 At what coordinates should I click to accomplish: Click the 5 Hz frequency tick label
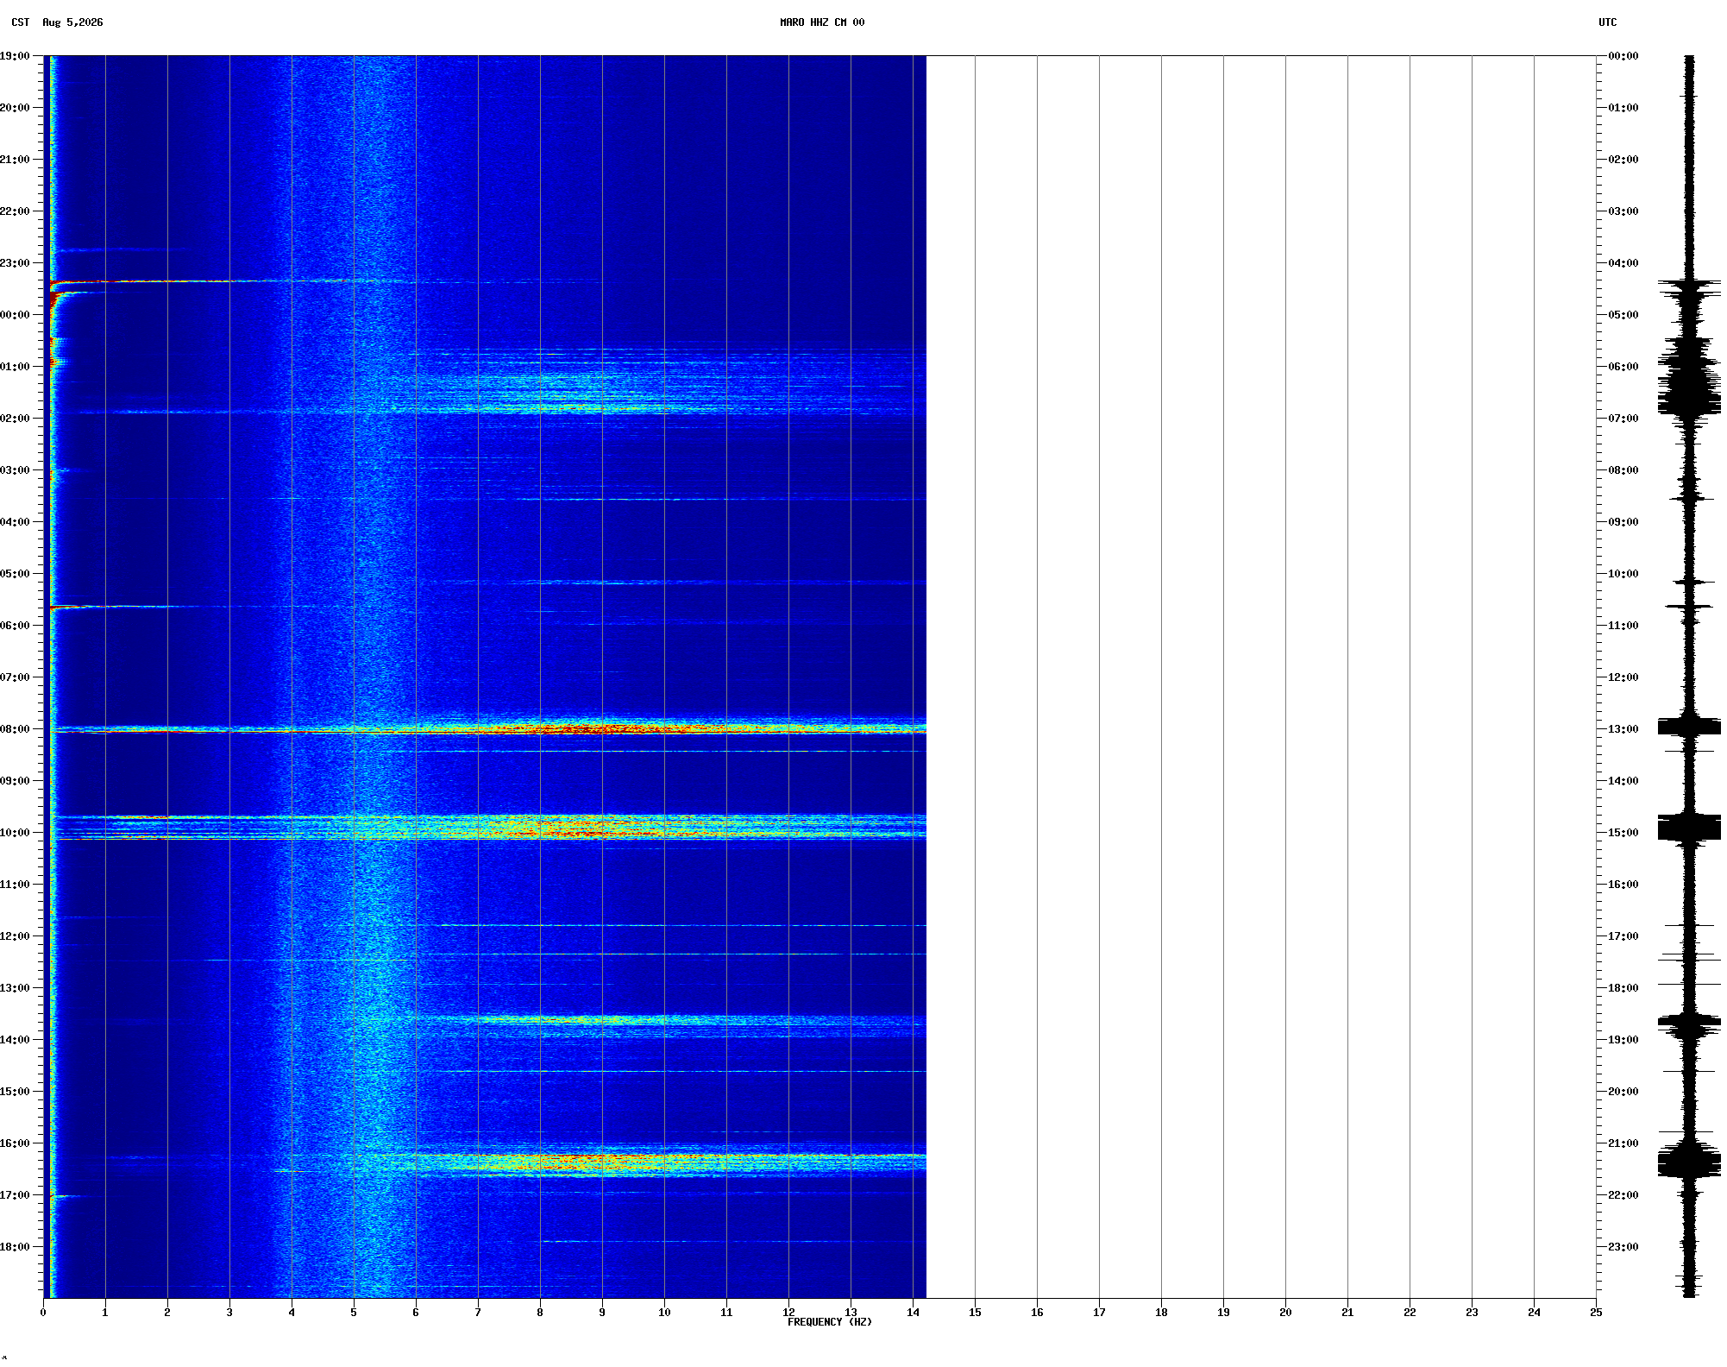click(x=354, y=1313)
